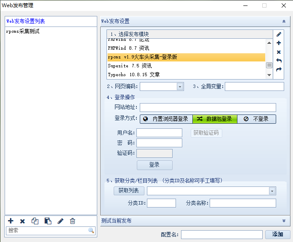Collapse the Web发布设置 panel
The height and width of the screenshot is (242, 293).
point(284,21)
